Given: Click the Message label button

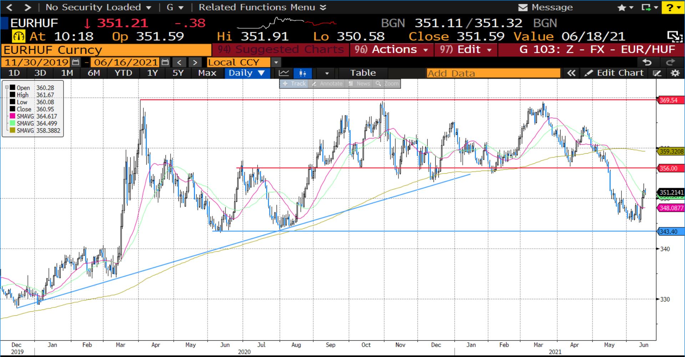Looking at the screenshot, I should point(552,7).
